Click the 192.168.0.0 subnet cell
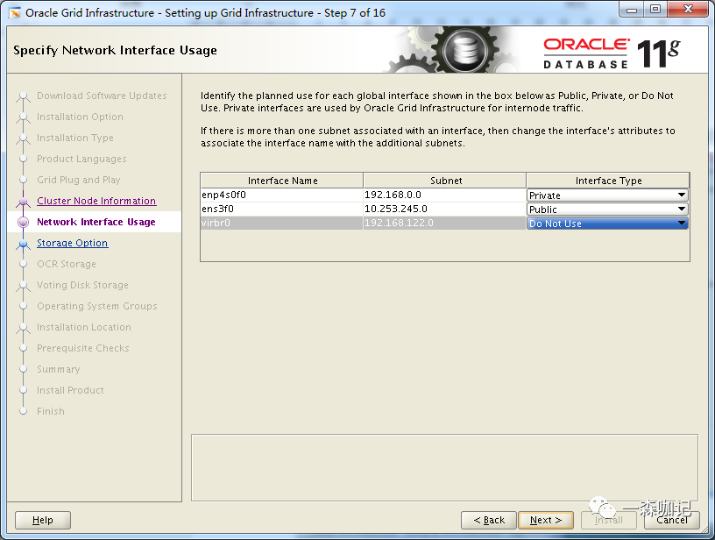This screenshot has height=540, width=715. [x=444, y=195]
